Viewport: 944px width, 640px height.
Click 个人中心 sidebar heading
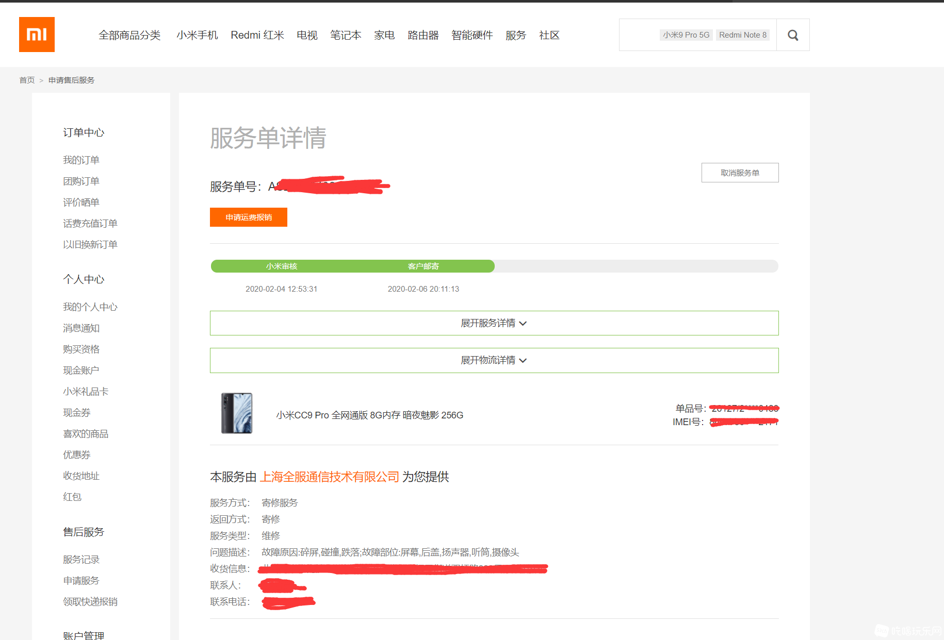84,280
